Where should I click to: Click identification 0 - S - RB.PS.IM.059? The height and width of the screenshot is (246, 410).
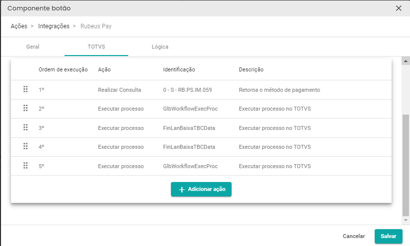pos(187,90)
